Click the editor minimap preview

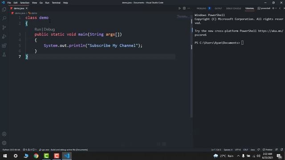point(183,16)
